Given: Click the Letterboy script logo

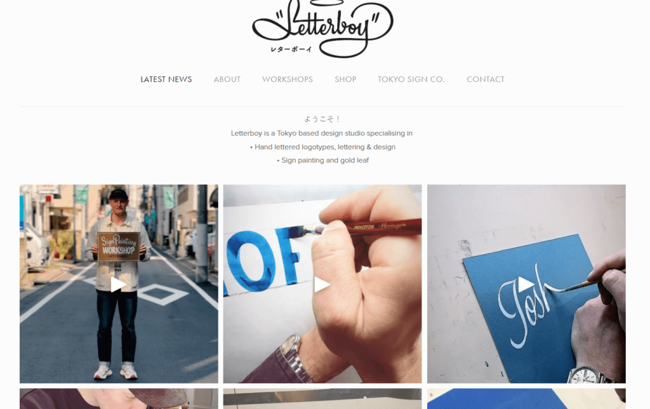Looking at the screenshot, I should tap(323, 28).
